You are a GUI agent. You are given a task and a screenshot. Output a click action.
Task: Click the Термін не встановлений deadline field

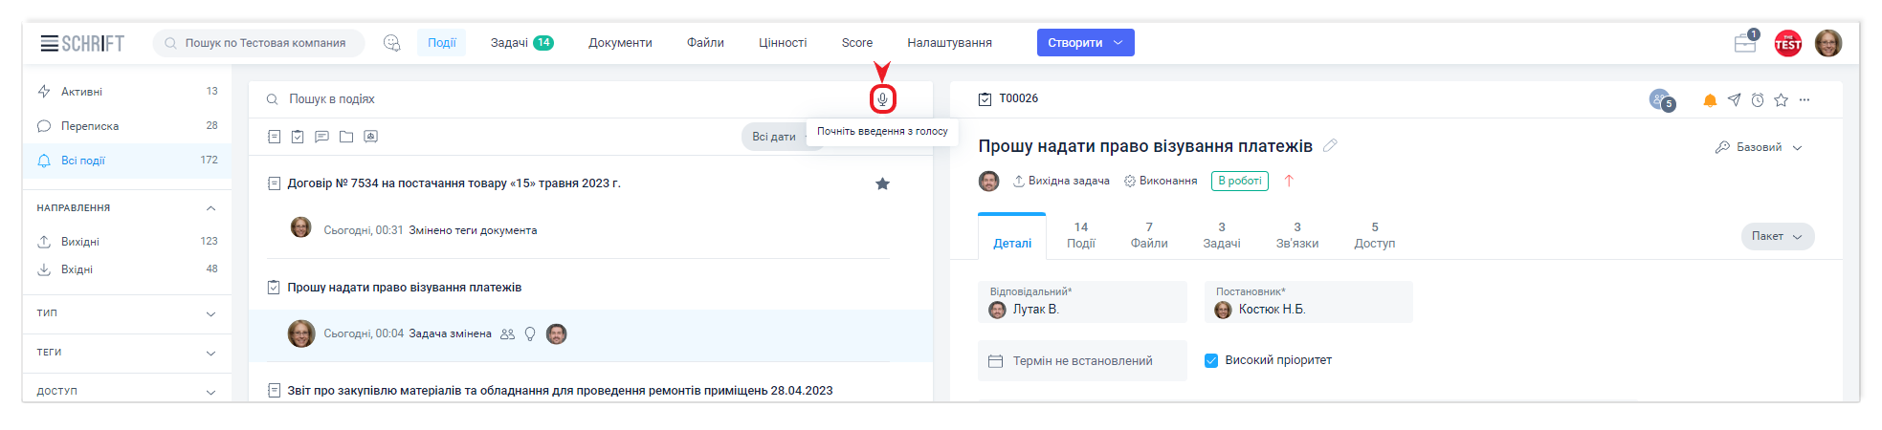click(x=1082, y=361)
